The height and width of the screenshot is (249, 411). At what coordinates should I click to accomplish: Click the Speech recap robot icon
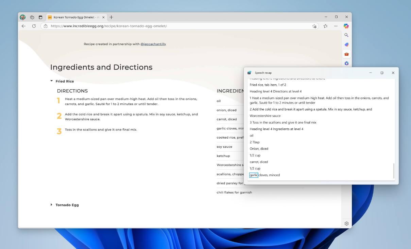point(249,72)
